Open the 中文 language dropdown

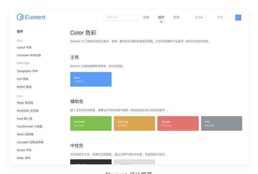click(222, 17)
